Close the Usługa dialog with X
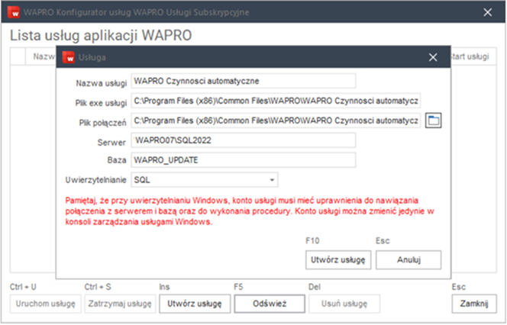 pyautogui.click(x=432, y=57)
